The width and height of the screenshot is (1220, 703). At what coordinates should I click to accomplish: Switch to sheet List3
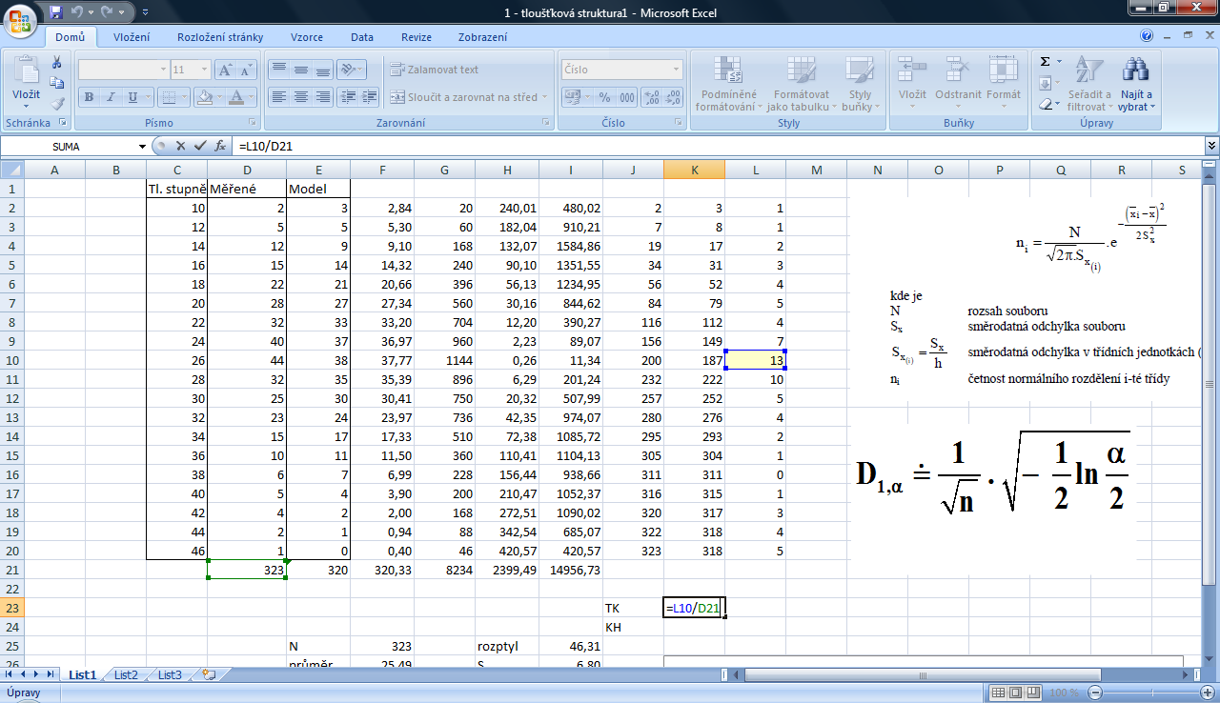click(x=171, y=674)
